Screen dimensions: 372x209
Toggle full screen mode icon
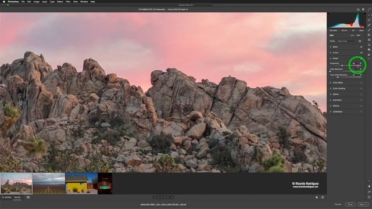pos(369,9)
